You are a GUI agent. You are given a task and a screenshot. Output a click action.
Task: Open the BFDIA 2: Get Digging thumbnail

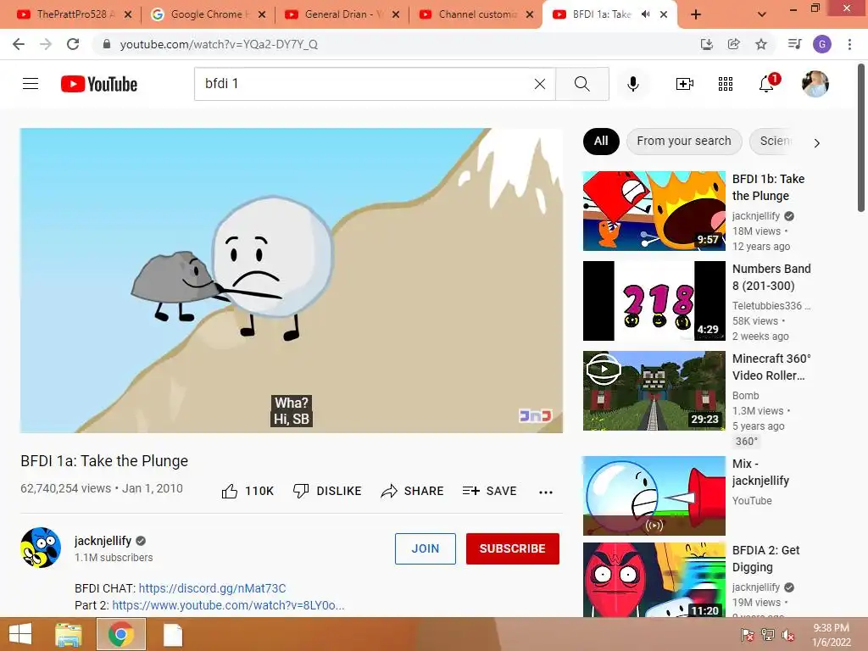[x=654, y=580]
